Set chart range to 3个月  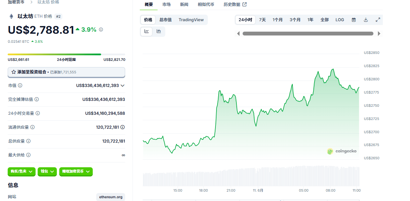click(295, 20)
